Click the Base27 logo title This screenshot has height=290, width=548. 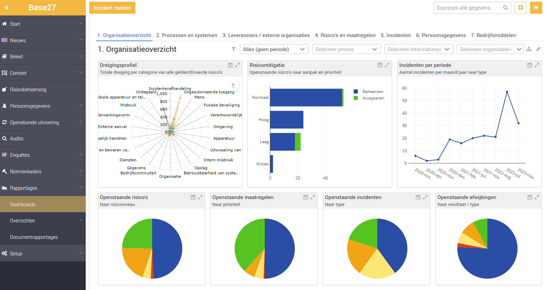[42, 8]
